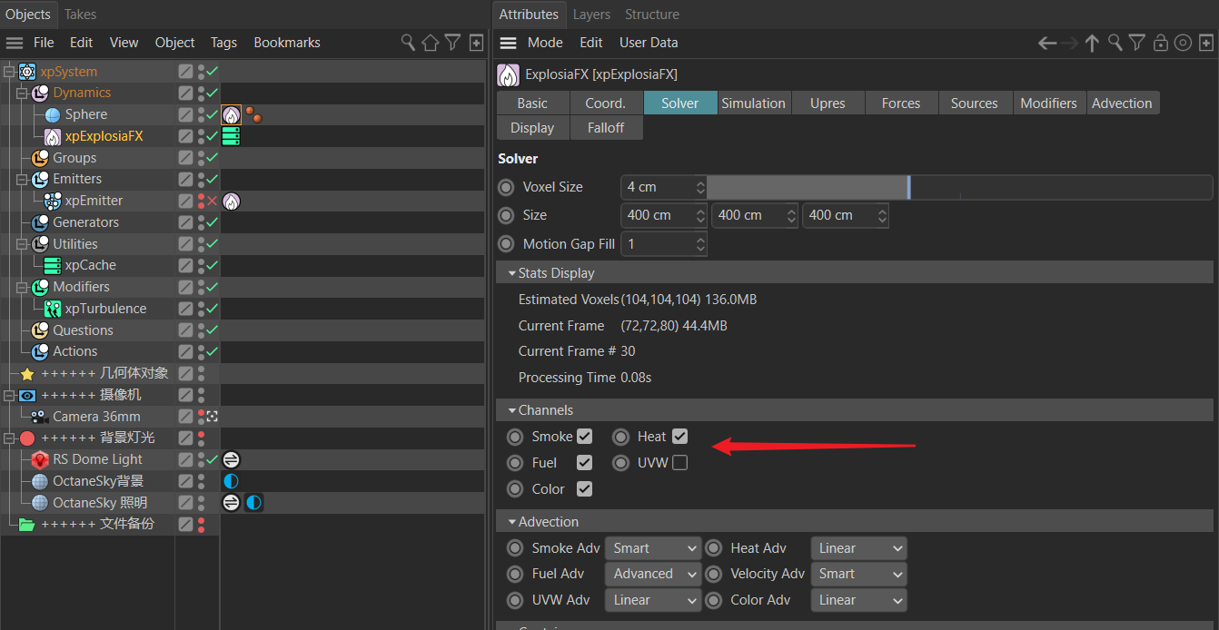
Task: Switch to the Simulation tab
Action: click(x=754, y=103)
